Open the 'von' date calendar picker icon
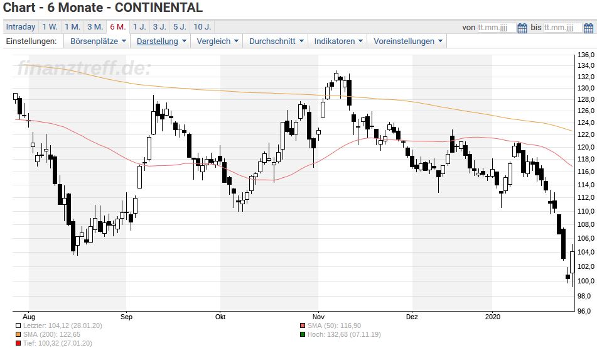Viewport: 597px width, 350px height. tap(522, 28)
